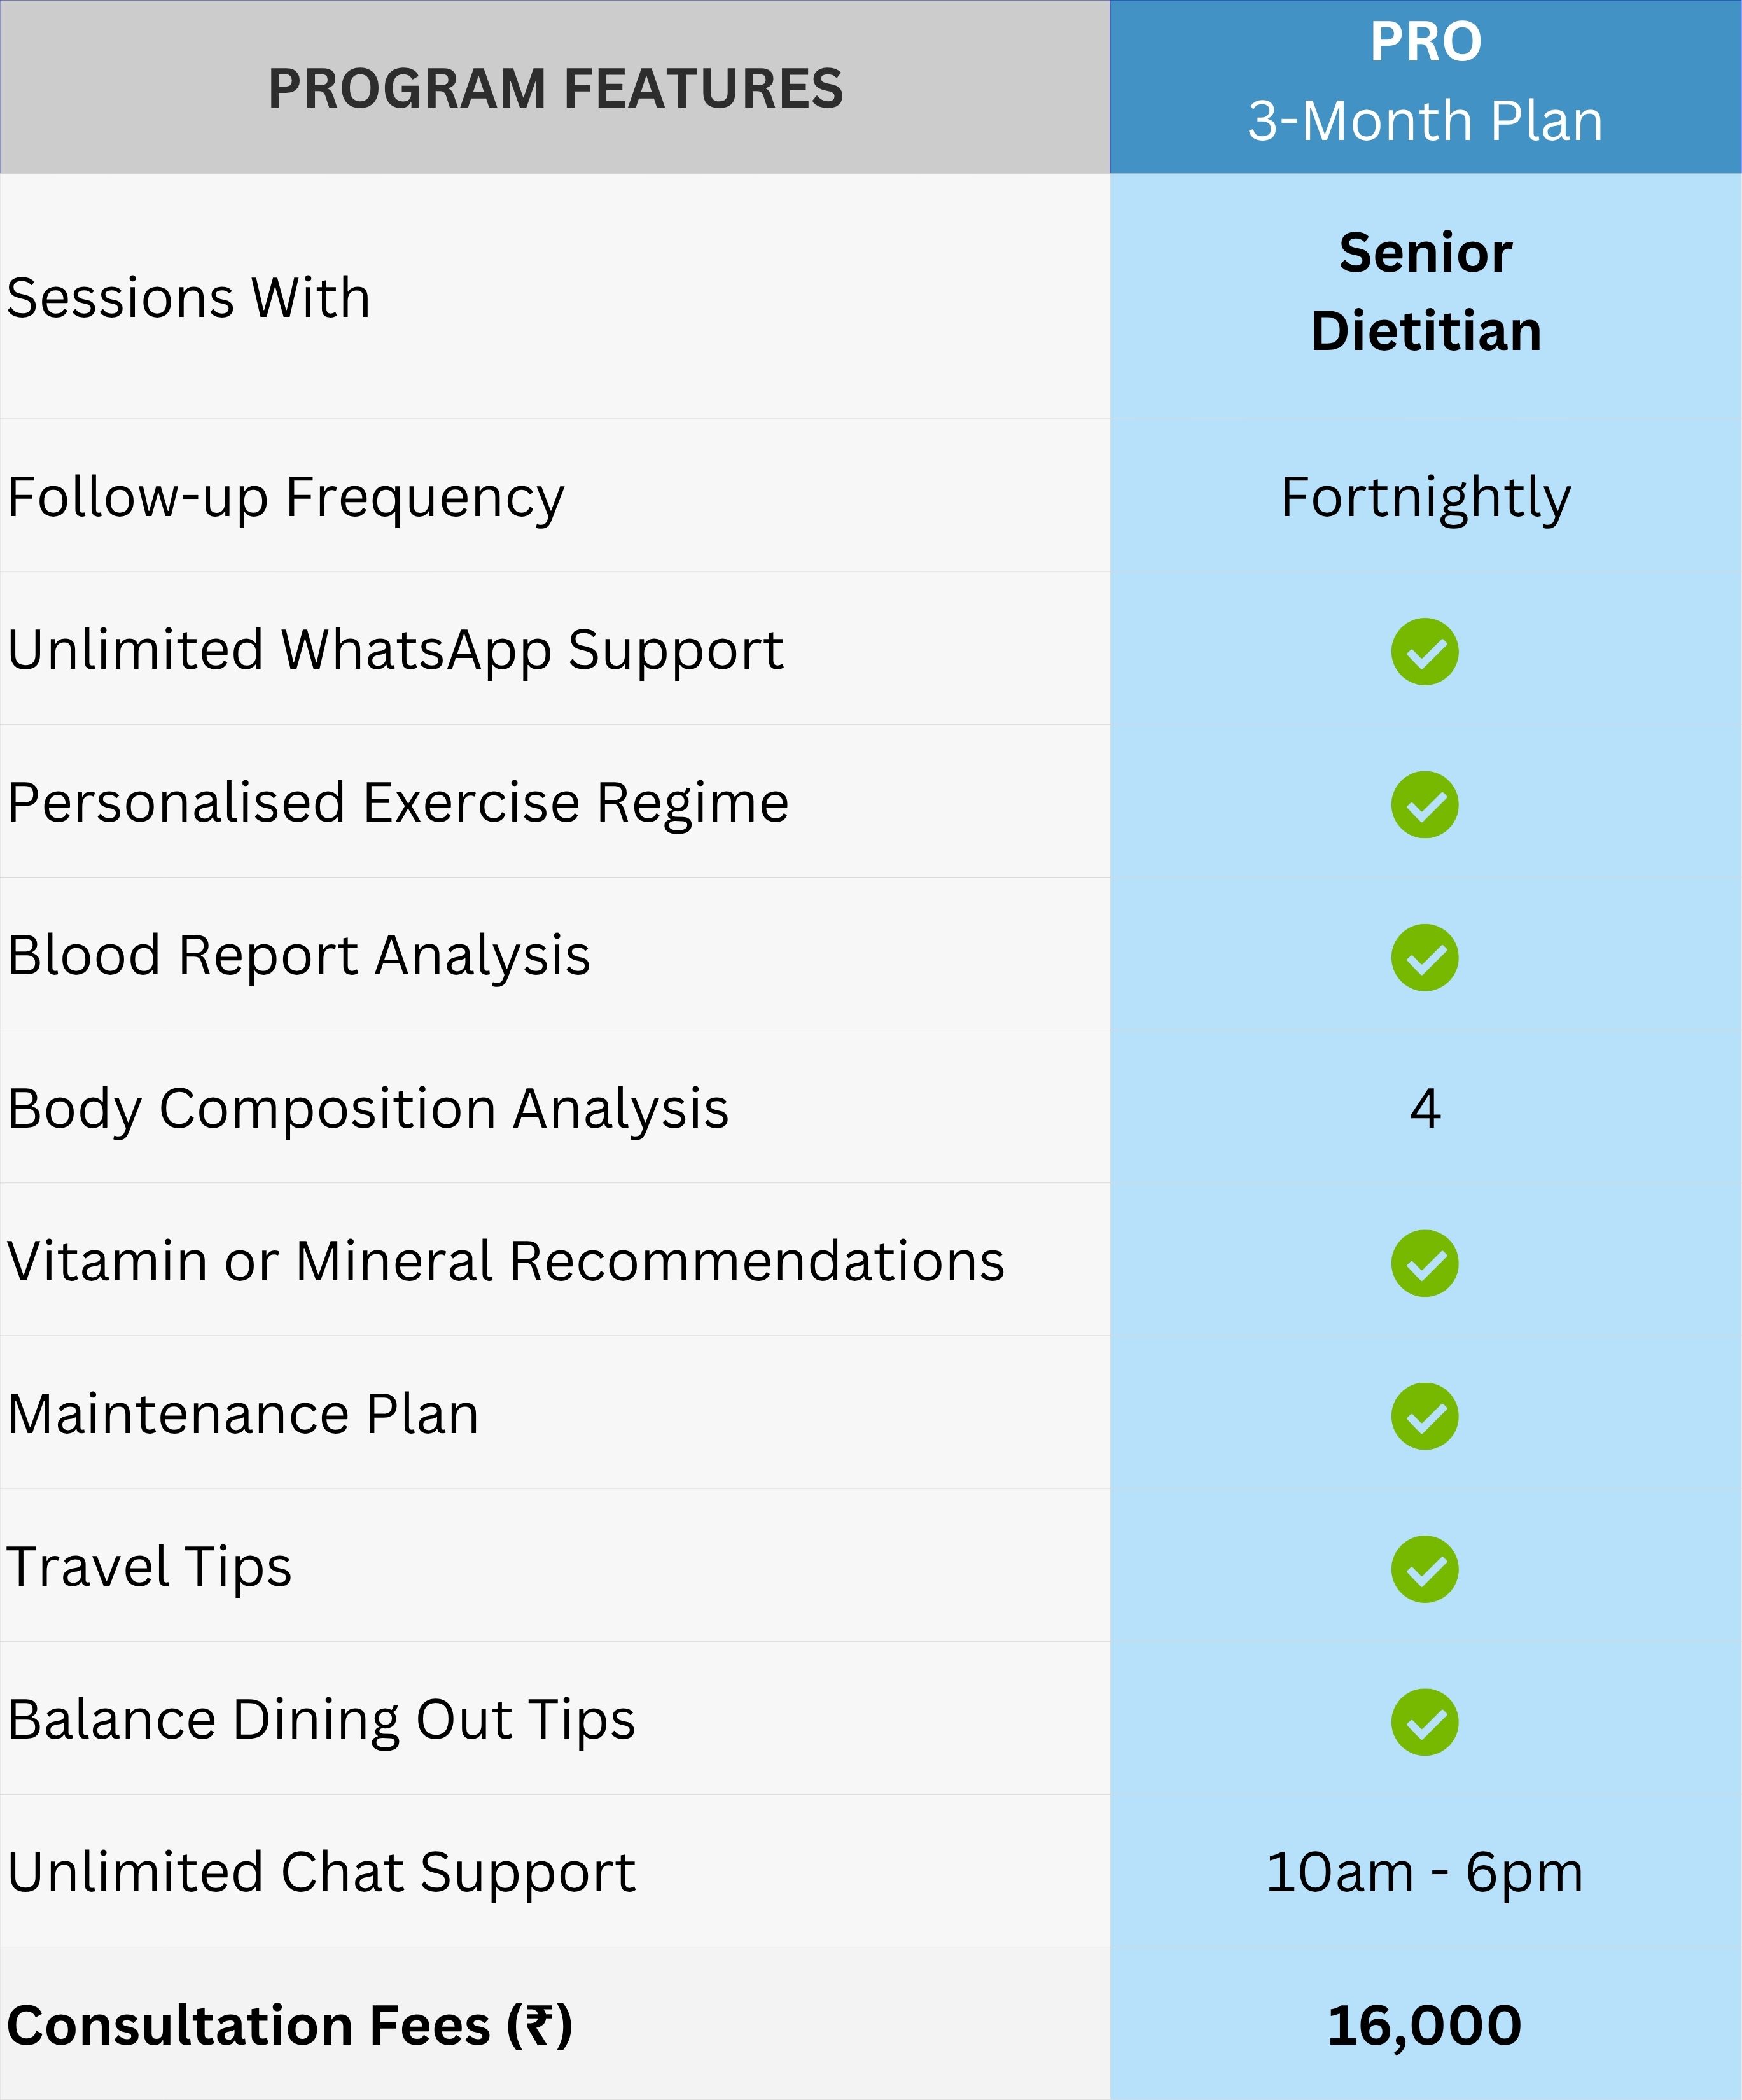Click the Body Composition Analysis label
The height and width of the screenshot is (2100, 1742).
(x=368, y=1109)
